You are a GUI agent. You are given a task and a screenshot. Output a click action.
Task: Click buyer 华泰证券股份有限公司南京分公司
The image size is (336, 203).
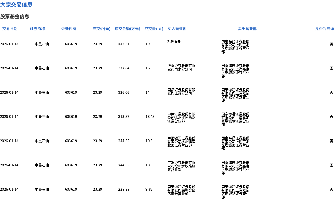[181, 67]
